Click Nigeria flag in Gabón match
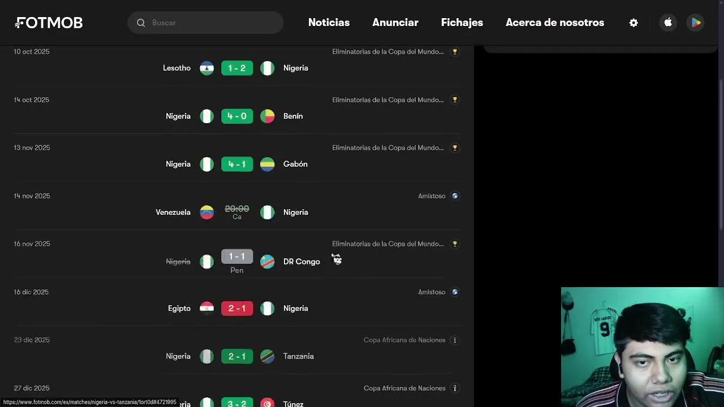This screenshot has width=724, height=407. click(x=207, y=164)
